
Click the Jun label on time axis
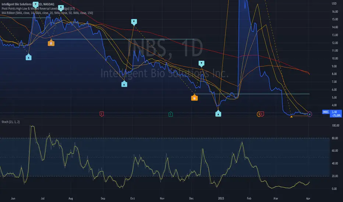pyautogui.click(x=13, y=198)
